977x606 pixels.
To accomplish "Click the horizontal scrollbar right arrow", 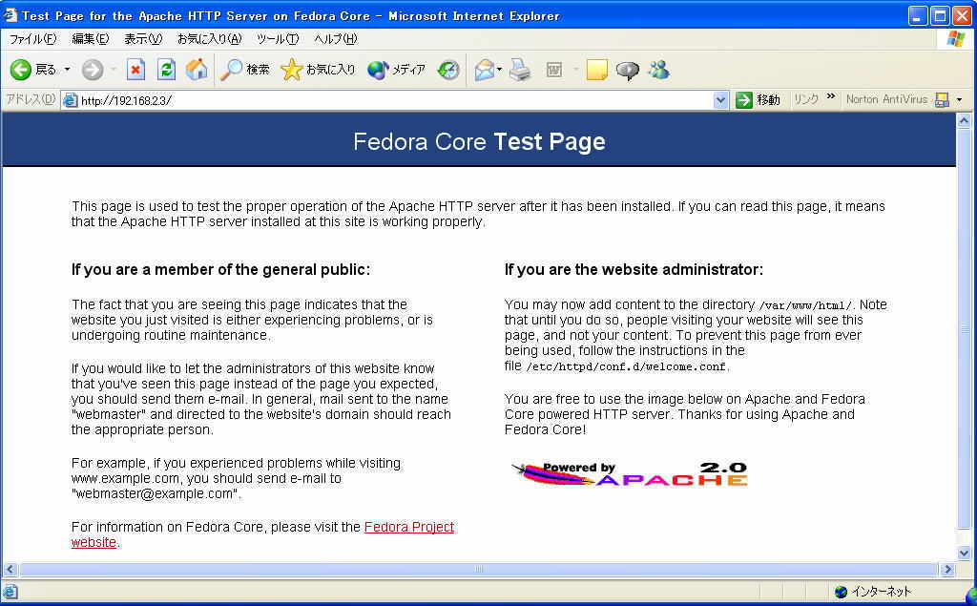I will click(x=947, y=569).
